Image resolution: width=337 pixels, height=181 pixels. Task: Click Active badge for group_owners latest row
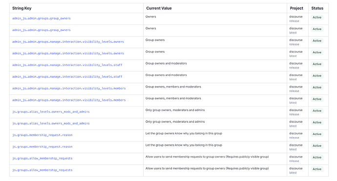point(317,29)
